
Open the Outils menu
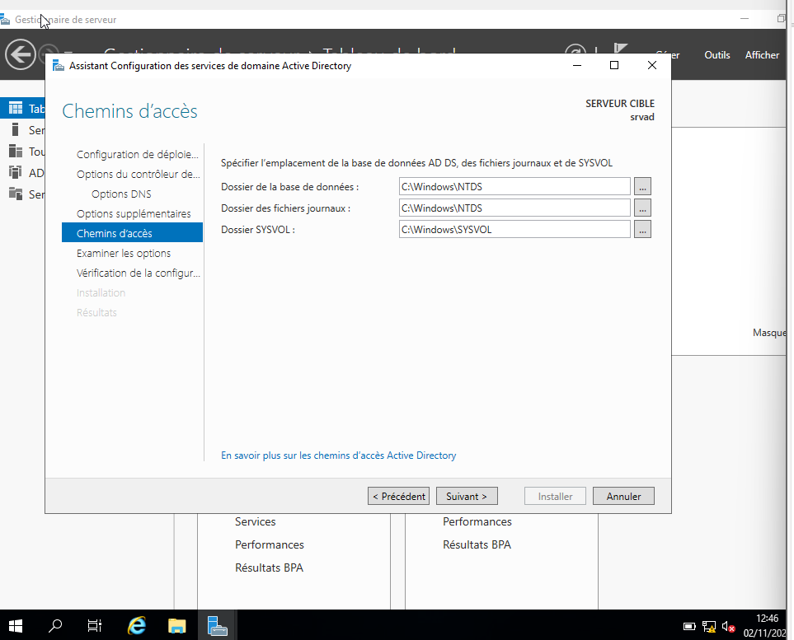pyautogui.click(x=716, y=55)
